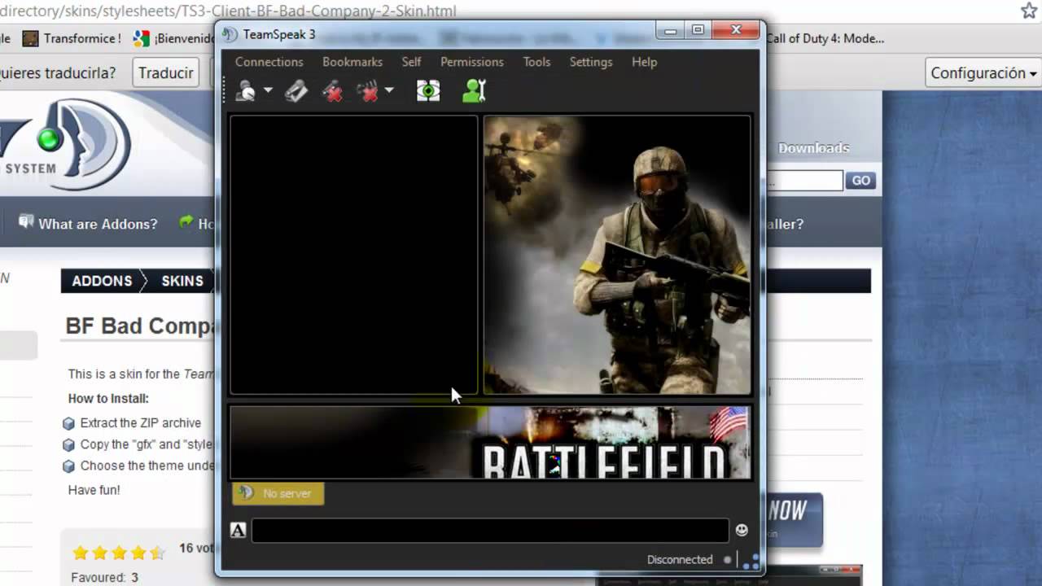Open the Tools menu
1042x586 pixels.
[536, 62]
